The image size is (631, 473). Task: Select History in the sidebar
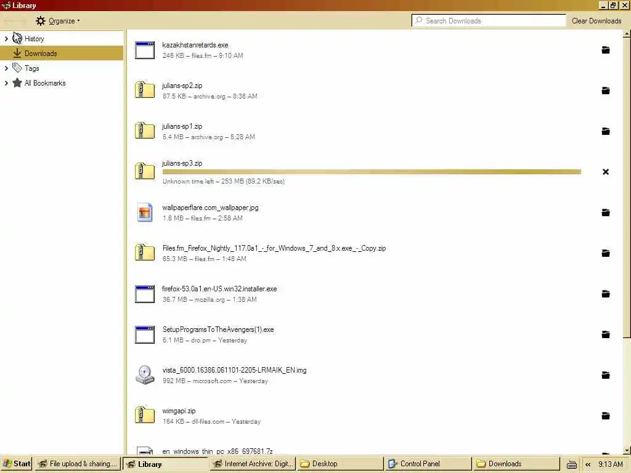pyautogui.click(x=62, y=39)
